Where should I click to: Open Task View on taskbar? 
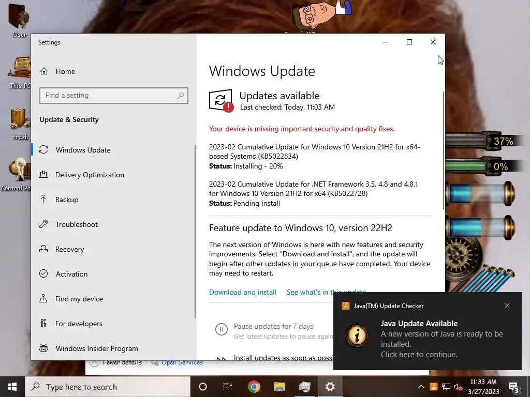(x=228, y=387)
